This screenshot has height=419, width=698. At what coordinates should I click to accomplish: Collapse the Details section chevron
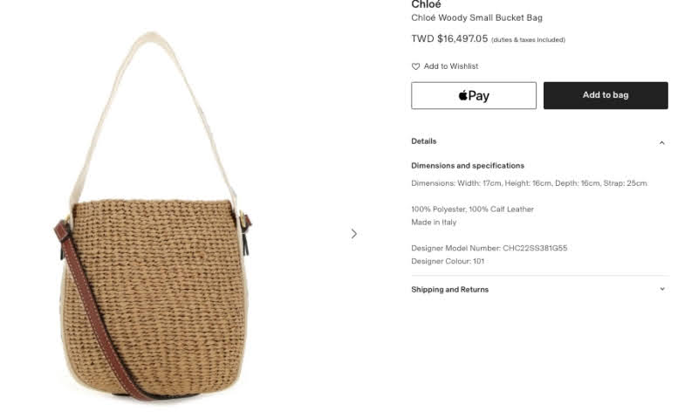coord(662,143)
